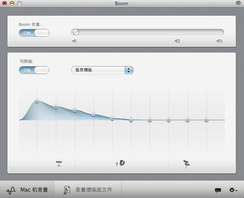Click the medium volume speaker icon
This screenshot has width=244, height=198.
tap(177, 41)
